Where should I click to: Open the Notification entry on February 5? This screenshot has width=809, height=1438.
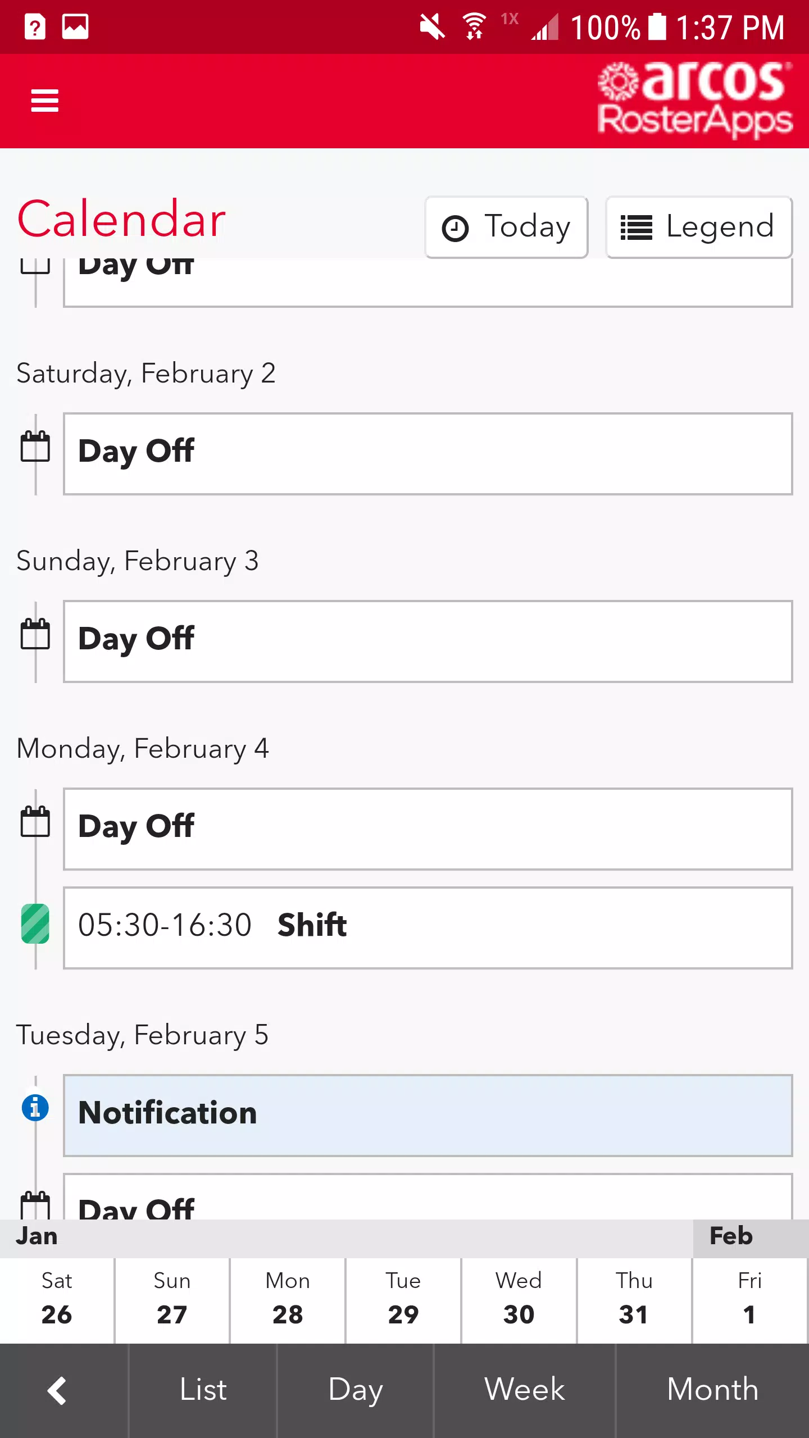(428, 1116)
